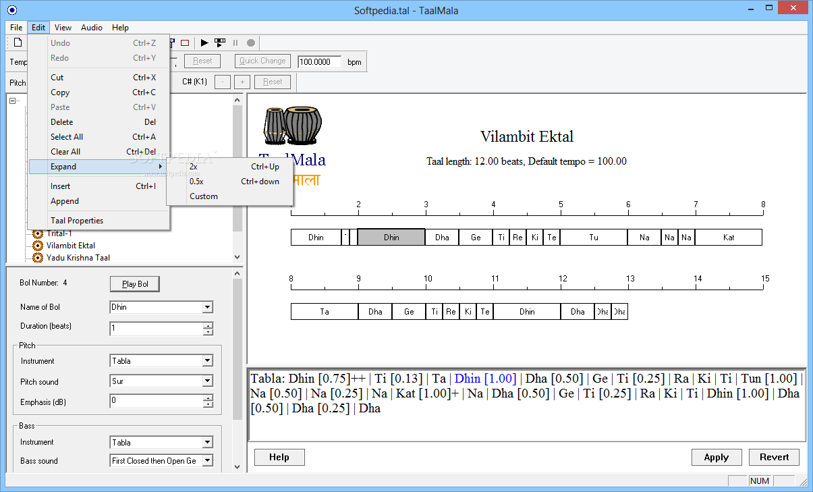Click the round Record toolbar icon

click(251, 43)
